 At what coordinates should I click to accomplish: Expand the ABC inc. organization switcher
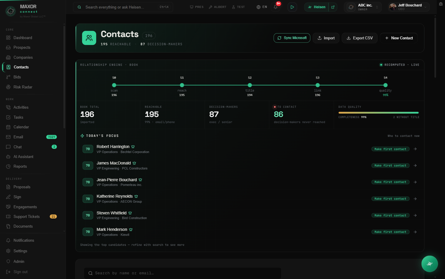[x=363, y=7]
